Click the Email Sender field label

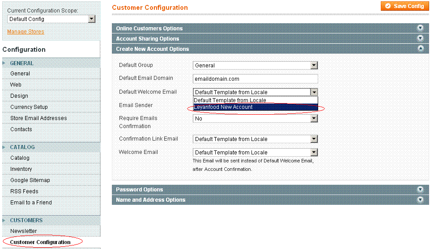coord(136,105)
